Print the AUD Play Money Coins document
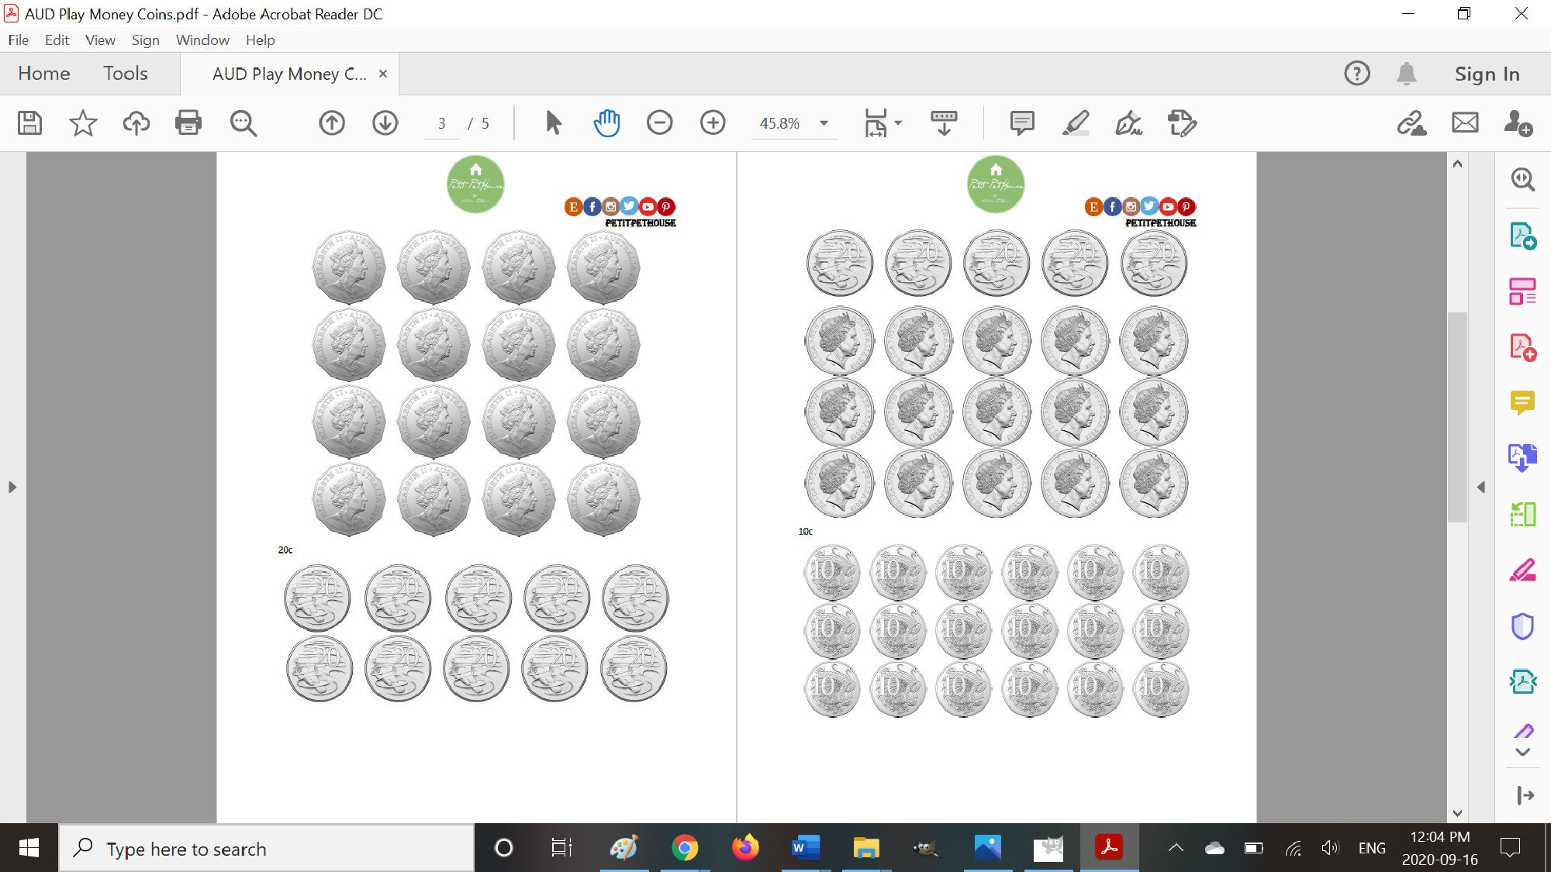Viewport: 1551px width, 872px height. click(188, 122)
